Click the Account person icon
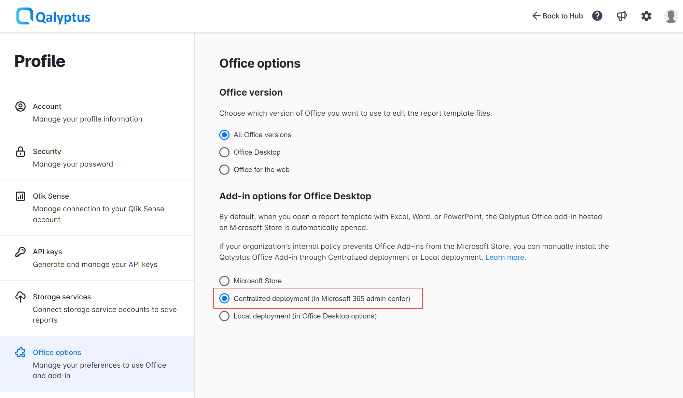The width and height of the screenshot is (683, 398). click(20, 106)
